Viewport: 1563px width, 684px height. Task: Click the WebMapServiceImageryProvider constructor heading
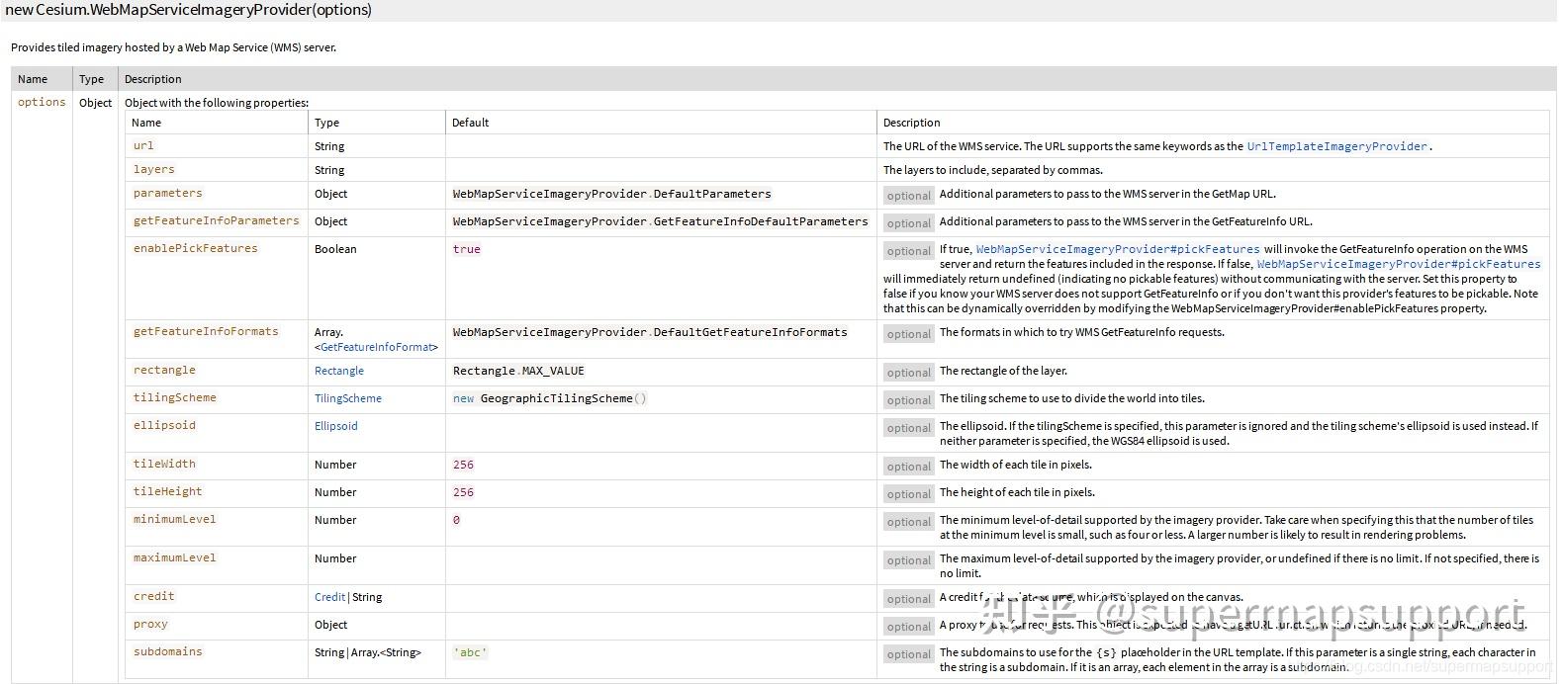(189, 10)
